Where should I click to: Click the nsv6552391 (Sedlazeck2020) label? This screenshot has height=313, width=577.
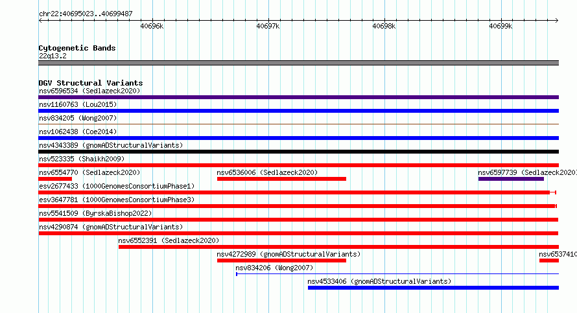pyautogui.click(x=169, y=240)
